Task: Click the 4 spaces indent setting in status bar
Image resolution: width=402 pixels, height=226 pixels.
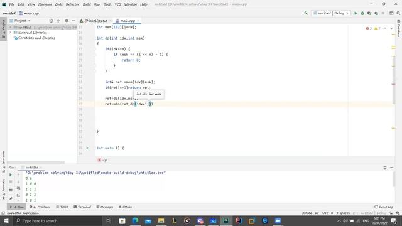Action: point(343,213)
